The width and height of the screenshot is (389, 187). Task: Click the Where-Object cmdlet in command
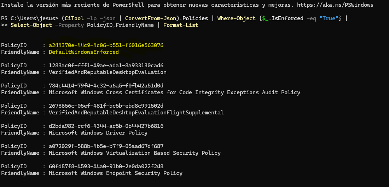point(237,18)
